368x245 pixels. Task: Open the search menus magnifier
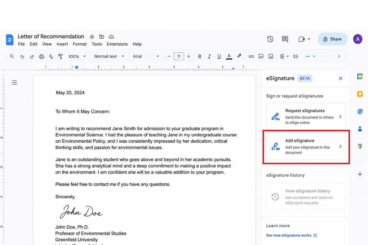click(12, 56)
